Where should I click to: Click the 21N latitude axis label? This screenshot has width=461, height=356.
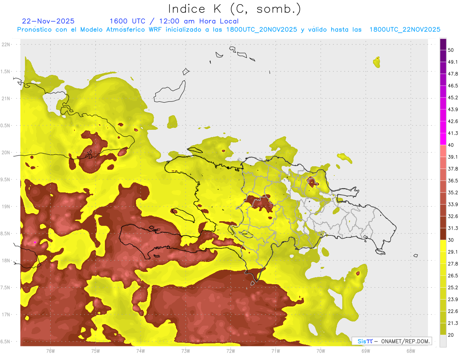(x=6, y=99)
